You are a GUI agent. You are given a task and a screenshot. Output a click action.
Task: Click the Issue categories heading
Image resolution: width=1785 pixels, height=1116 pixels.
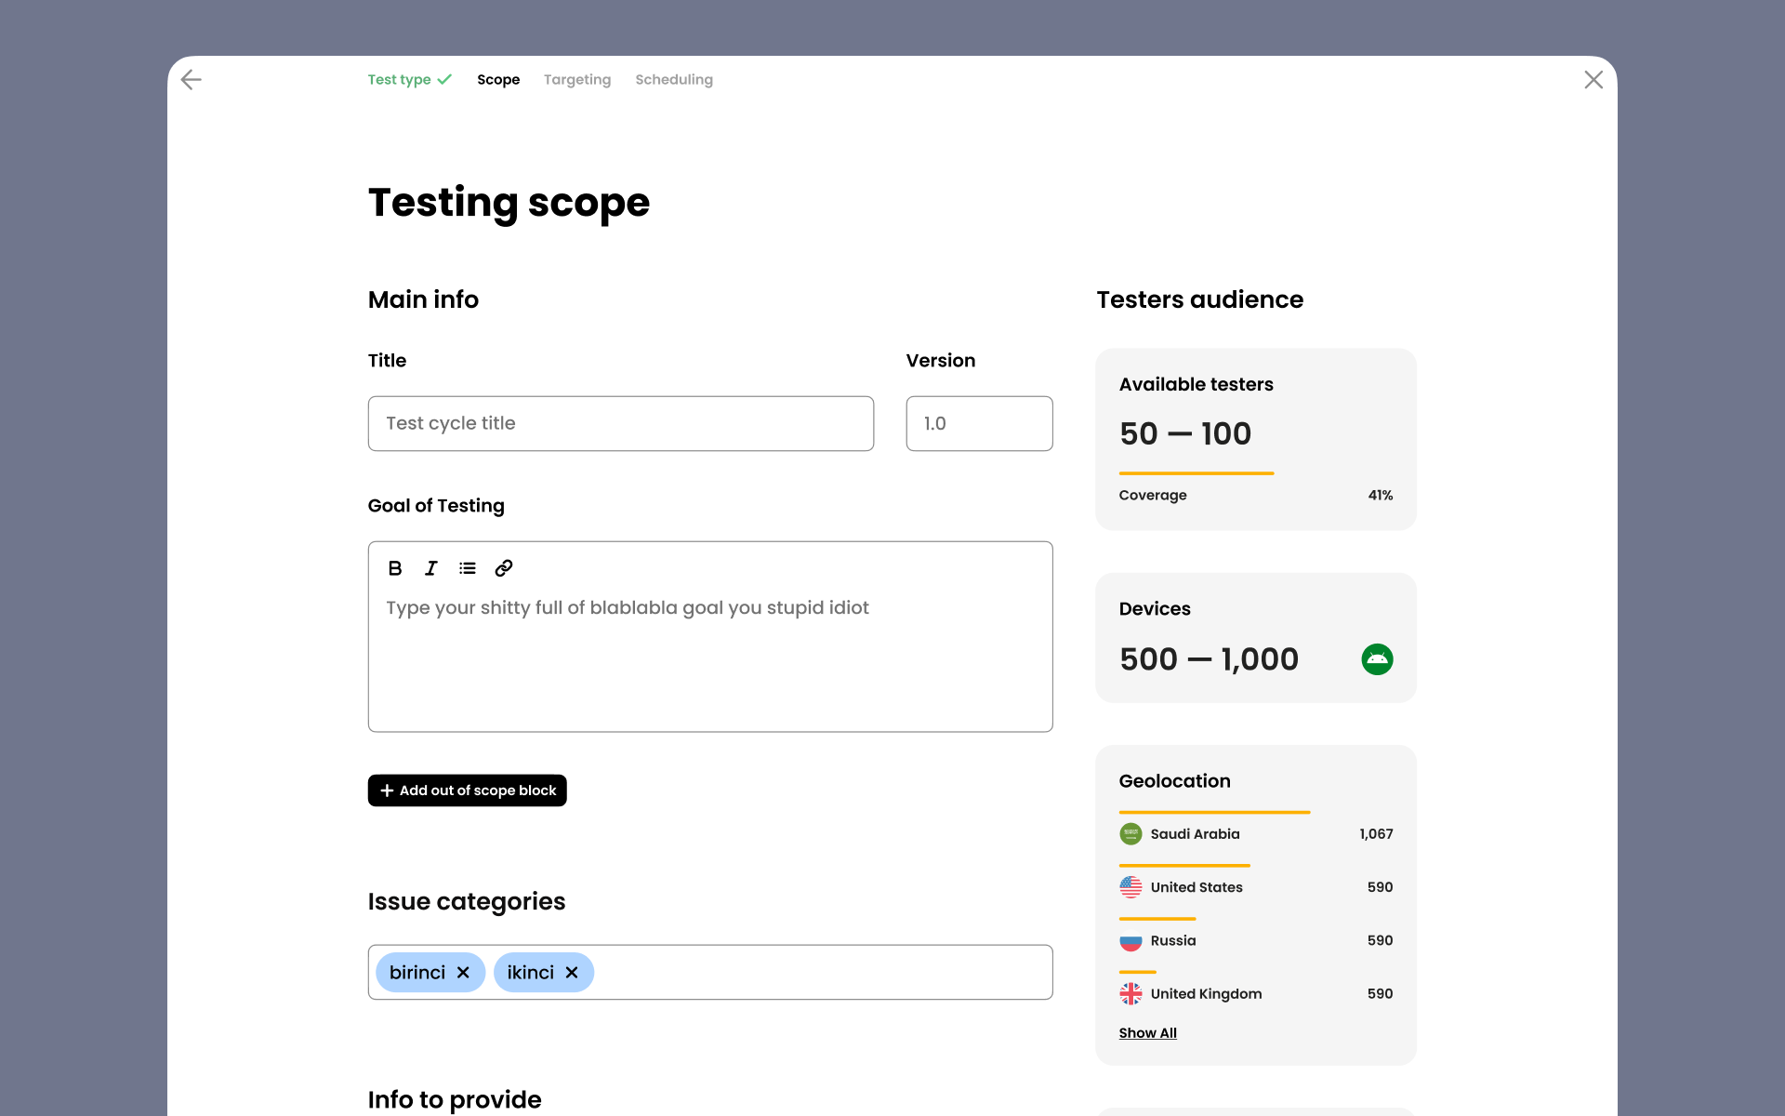pyautogui.click(x=467, y=902)
